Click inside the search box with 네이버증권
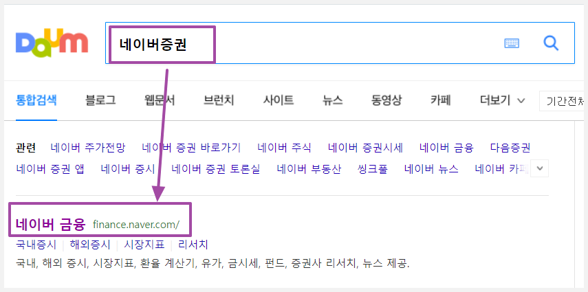Screen dimensions: 588x292 pos(340,43)
